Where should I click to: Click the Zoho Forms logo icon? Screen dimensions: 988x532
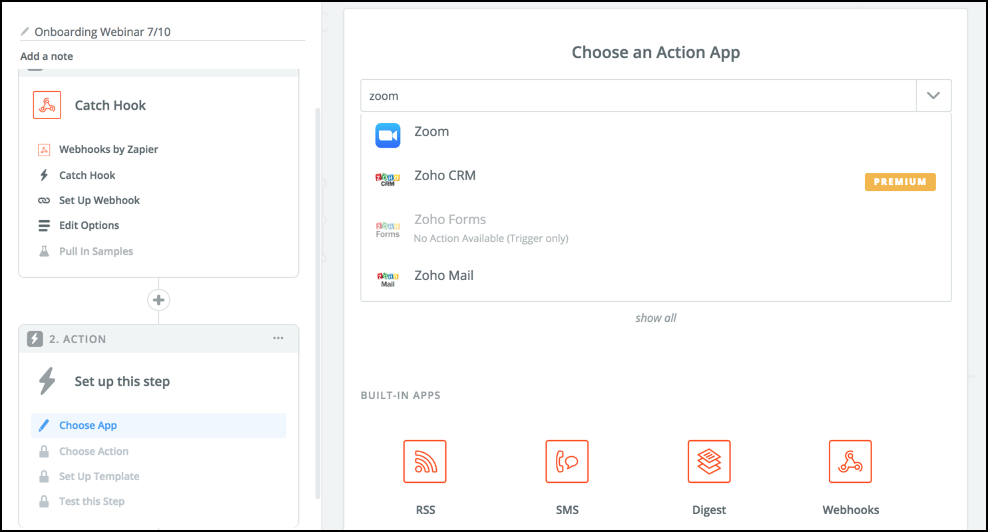tap(387, 229)
